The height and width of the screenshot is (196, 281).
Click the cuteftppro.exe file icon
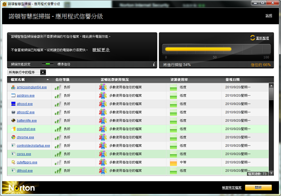(x=13, y=162)
